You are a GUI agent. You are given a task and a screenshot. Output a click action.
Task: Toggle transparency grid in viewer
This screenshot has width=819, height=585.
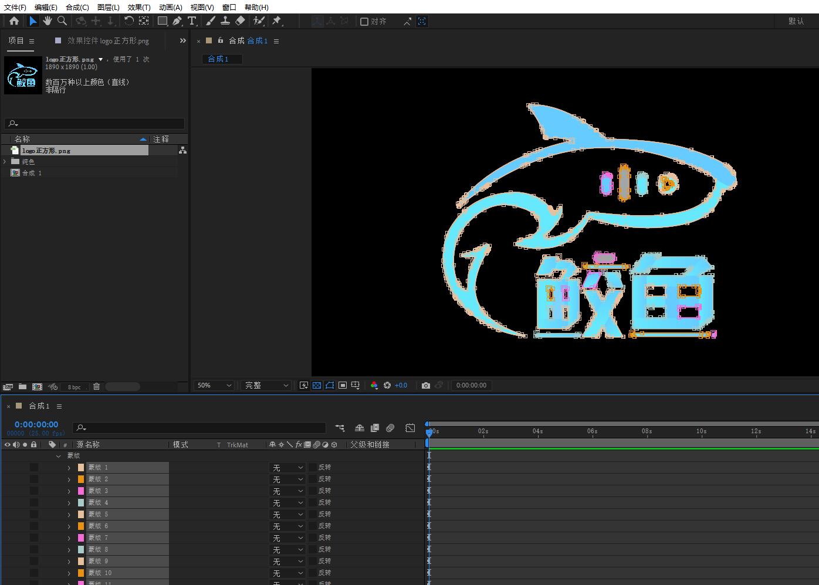tap(317, 385)
